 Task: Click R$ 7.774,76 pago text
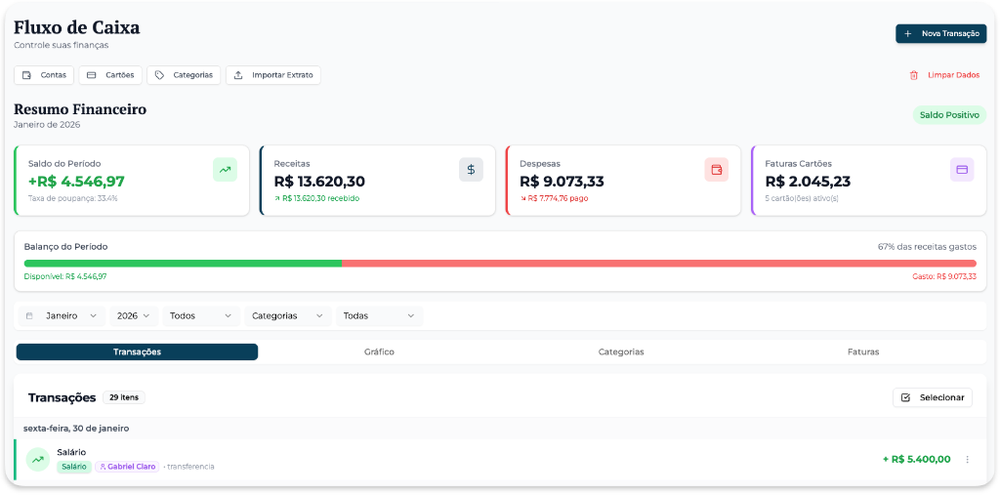coord(558,198)
